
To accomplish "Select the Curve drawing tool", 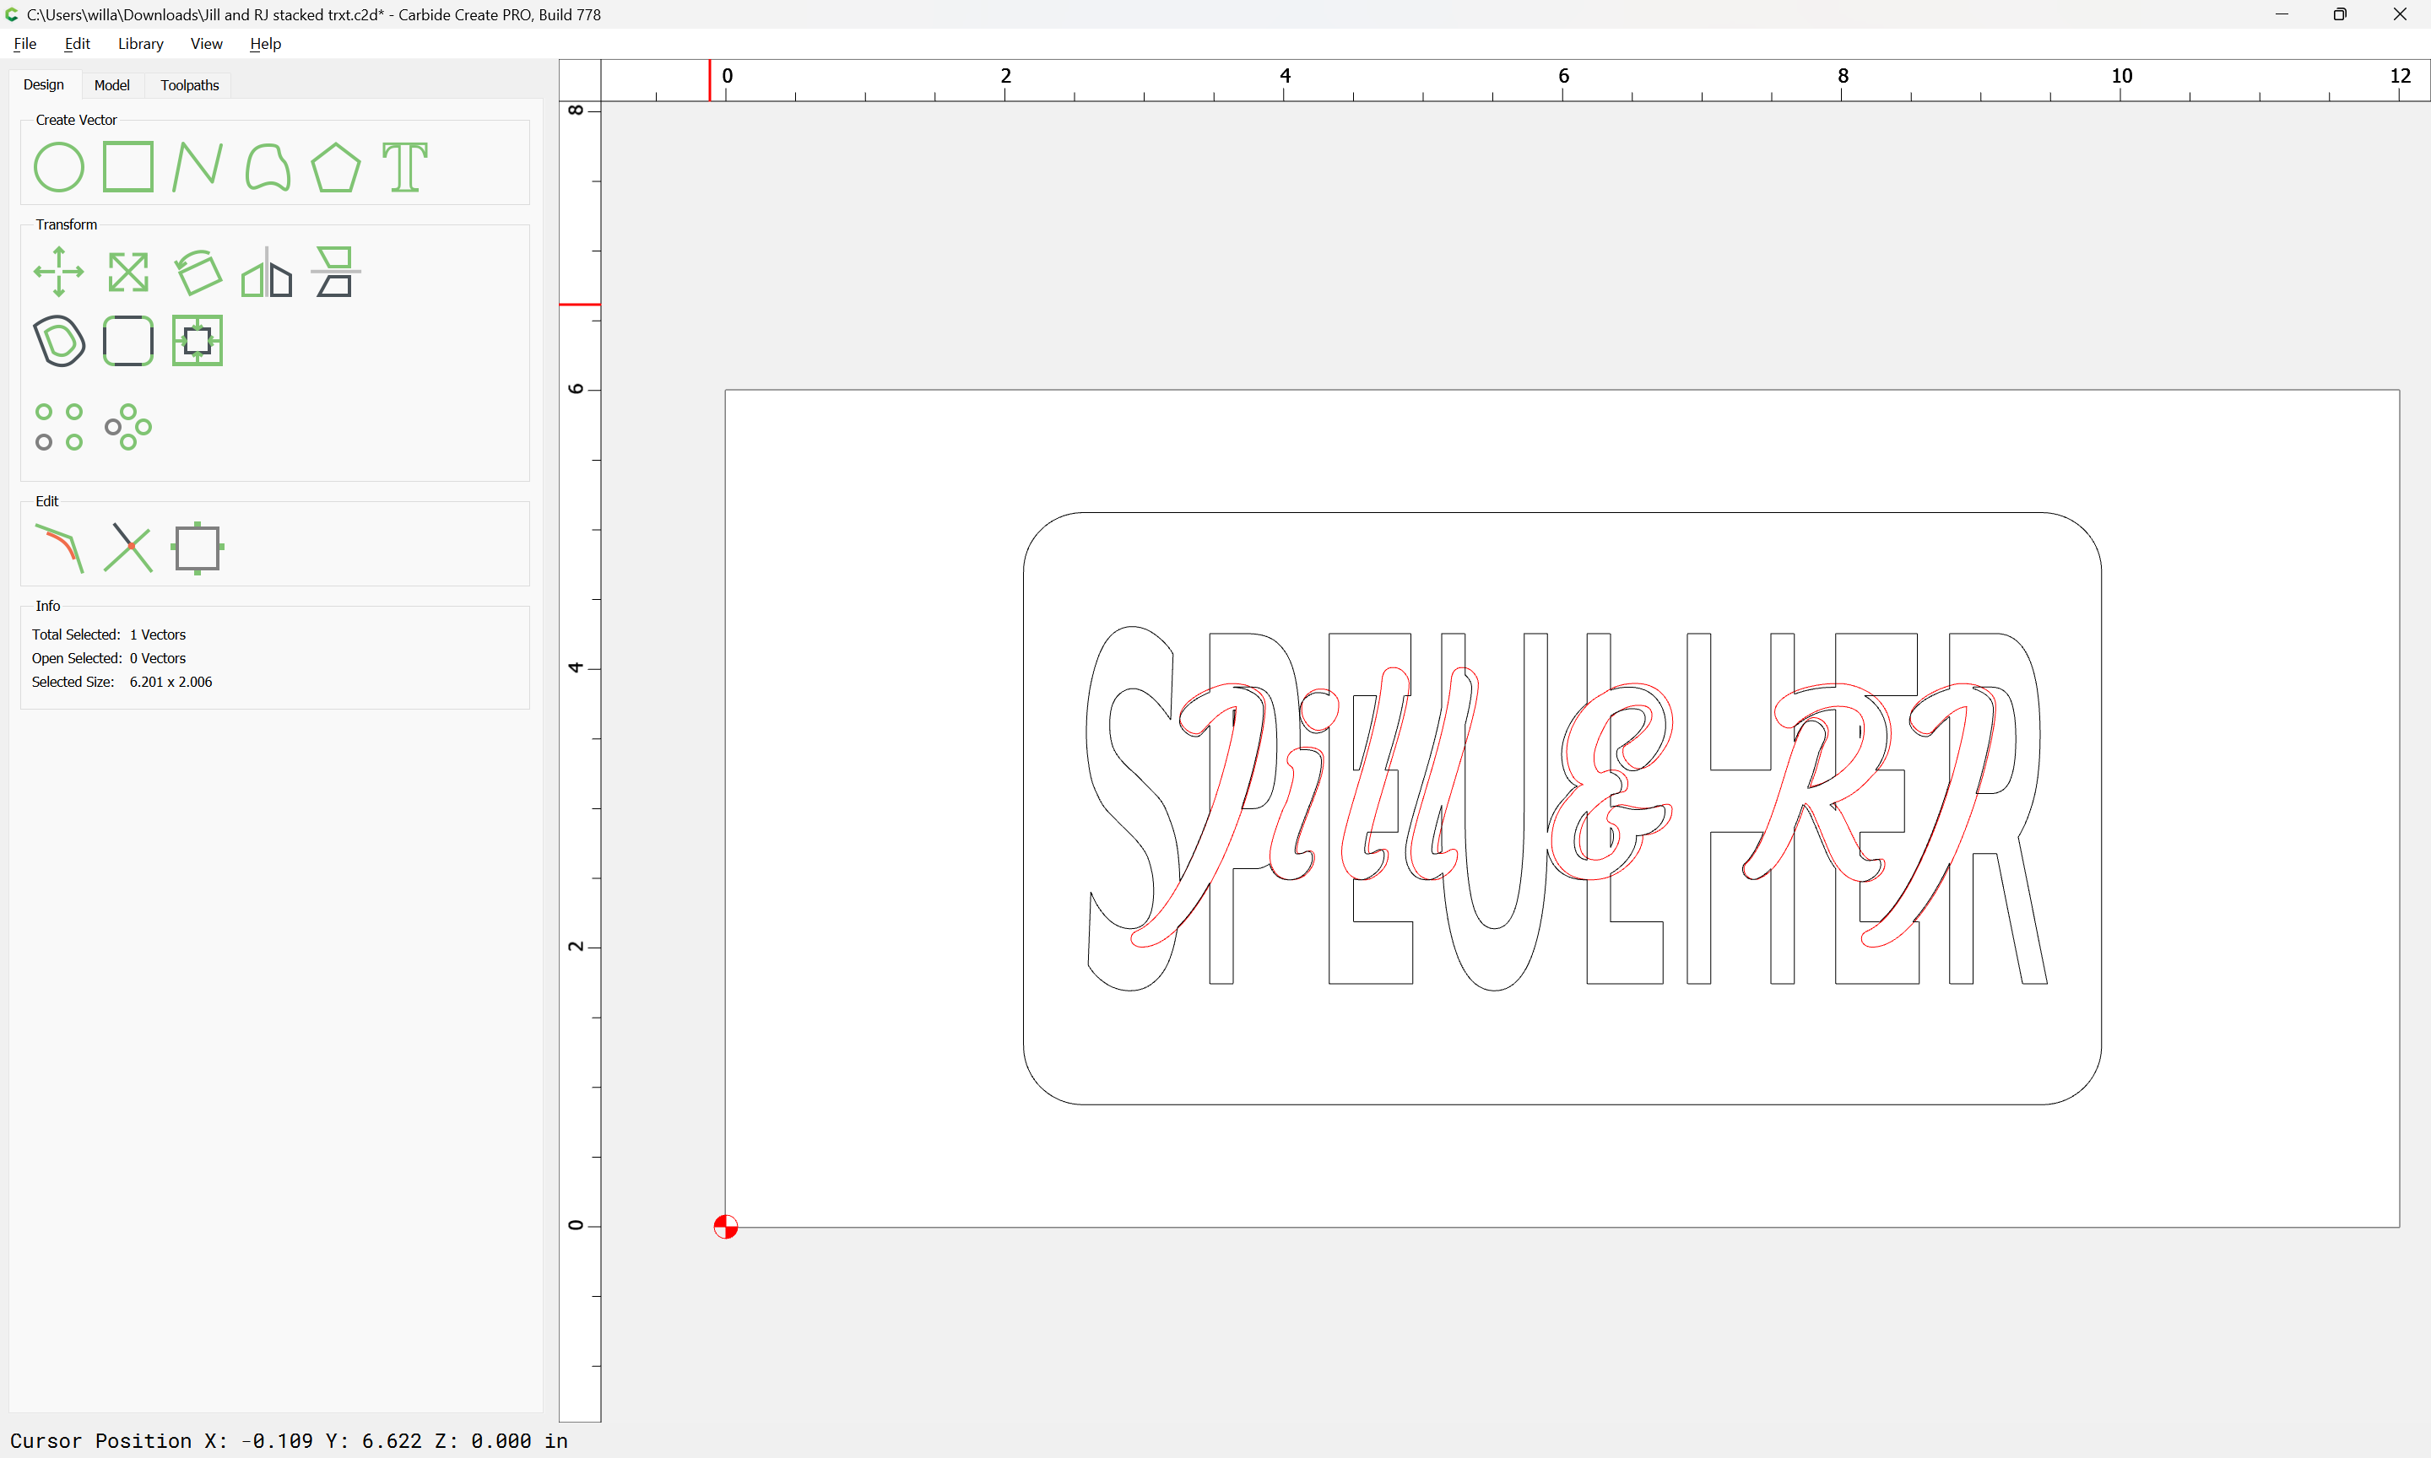I will (266, 167).
